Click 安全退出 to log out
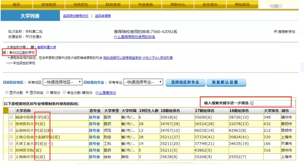This screenshot has height=165, width=304. (x=210, y=5)
